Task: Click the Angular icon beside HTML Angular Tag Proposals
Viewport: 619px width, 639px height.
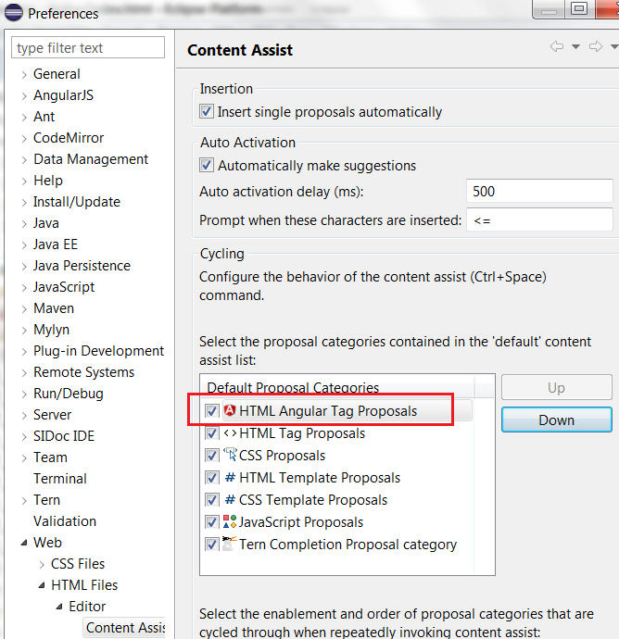Action: [x=230, y=410]
